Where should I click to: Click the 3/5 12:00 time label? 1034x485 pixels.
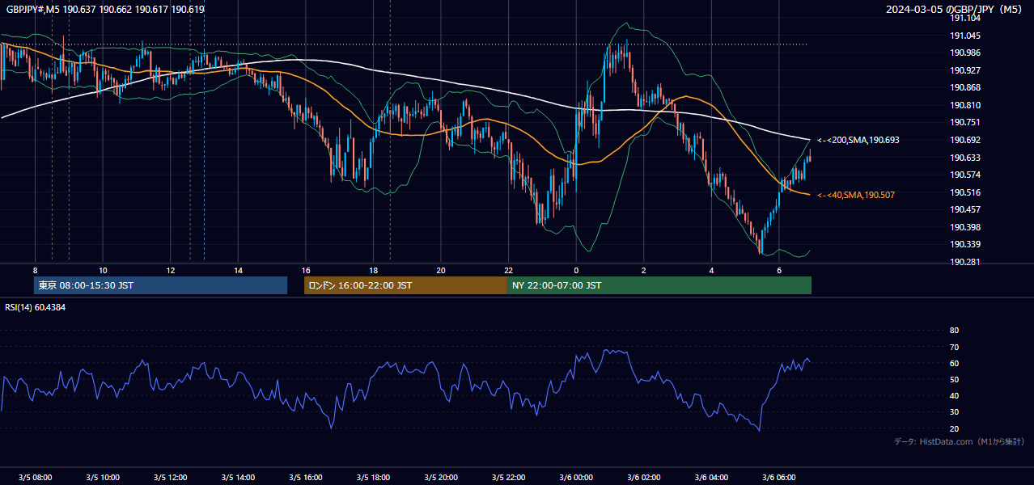coord(170,477)
